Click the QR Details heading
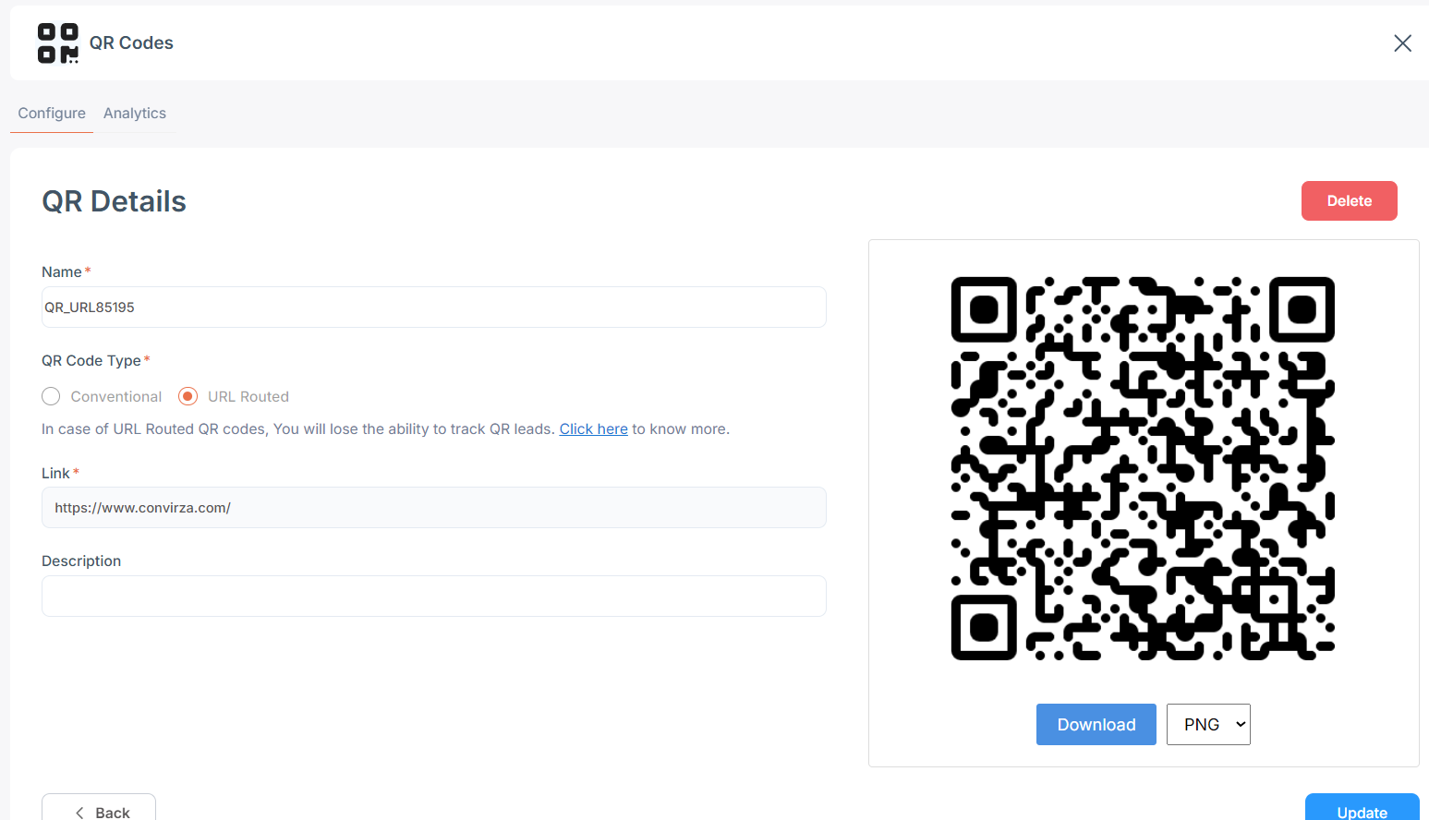Viewport: 1429px width, 820px height. pos(115,201)
